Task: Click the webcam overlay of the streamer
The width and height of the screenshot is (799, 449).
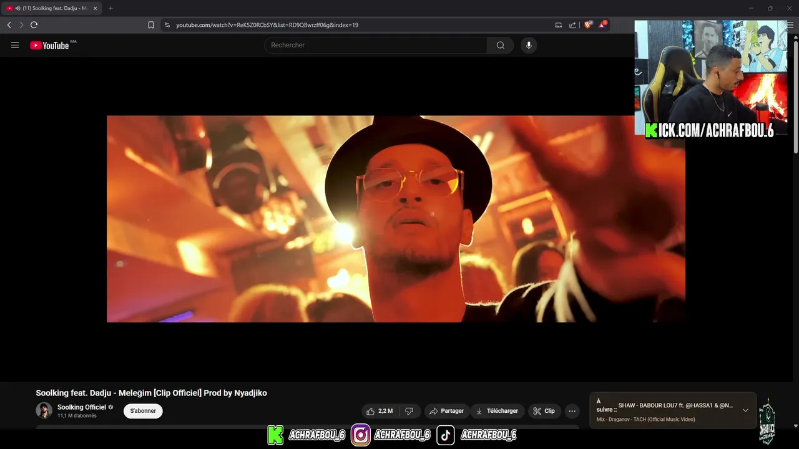Action: point(711,78)
